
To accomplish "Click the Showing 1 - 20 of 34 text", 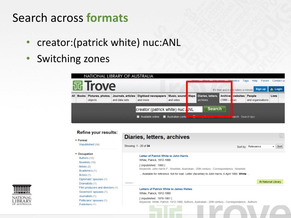I will [137, 146].
